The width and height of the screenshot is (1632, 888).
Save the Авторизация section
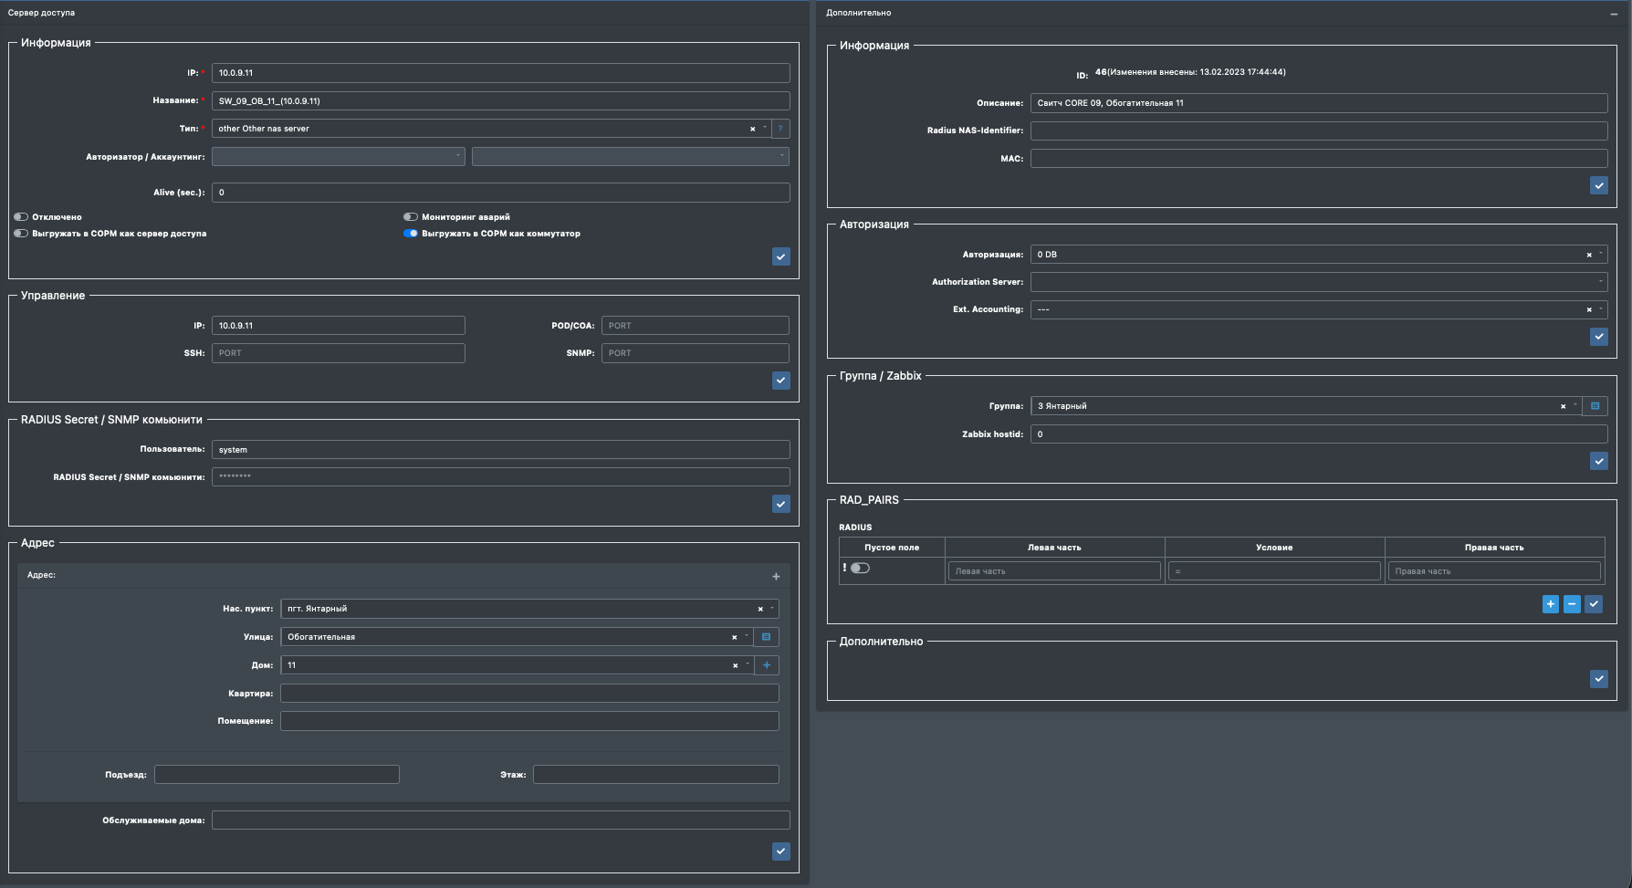[x=1598, y=337]
